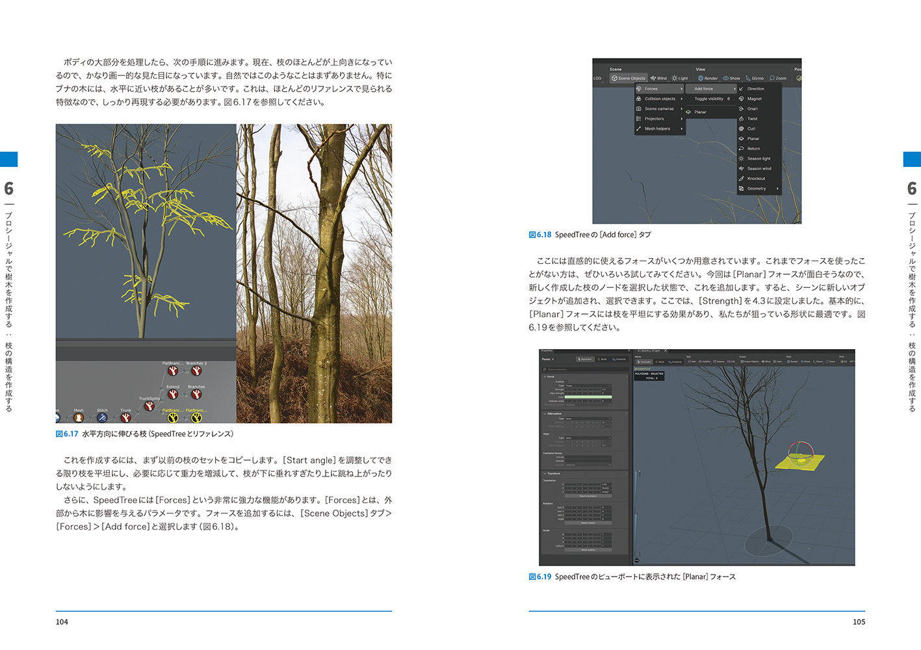Select the TrunkSplits node in the graph
The height and width of the screenshot is (650, 921).
[149, 406]
